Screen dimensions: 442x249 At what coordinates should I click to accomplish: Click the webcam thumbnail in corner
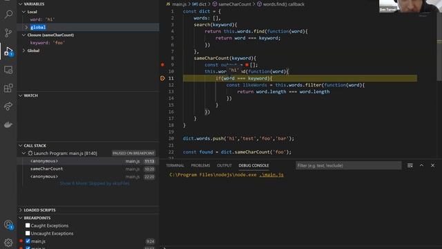(x=410, y=6)
